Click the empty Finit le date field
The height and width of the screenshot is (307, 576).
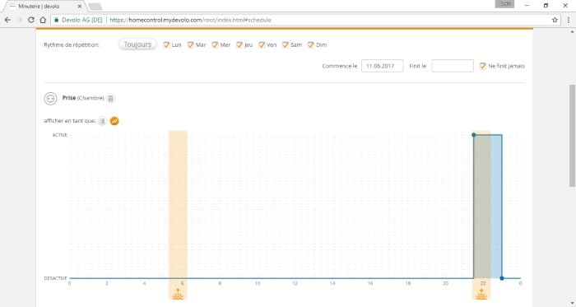pos(453,66)
